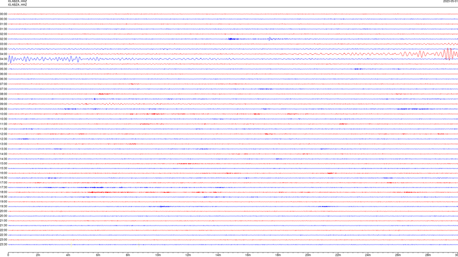Click the 13:00 row label

3,144
